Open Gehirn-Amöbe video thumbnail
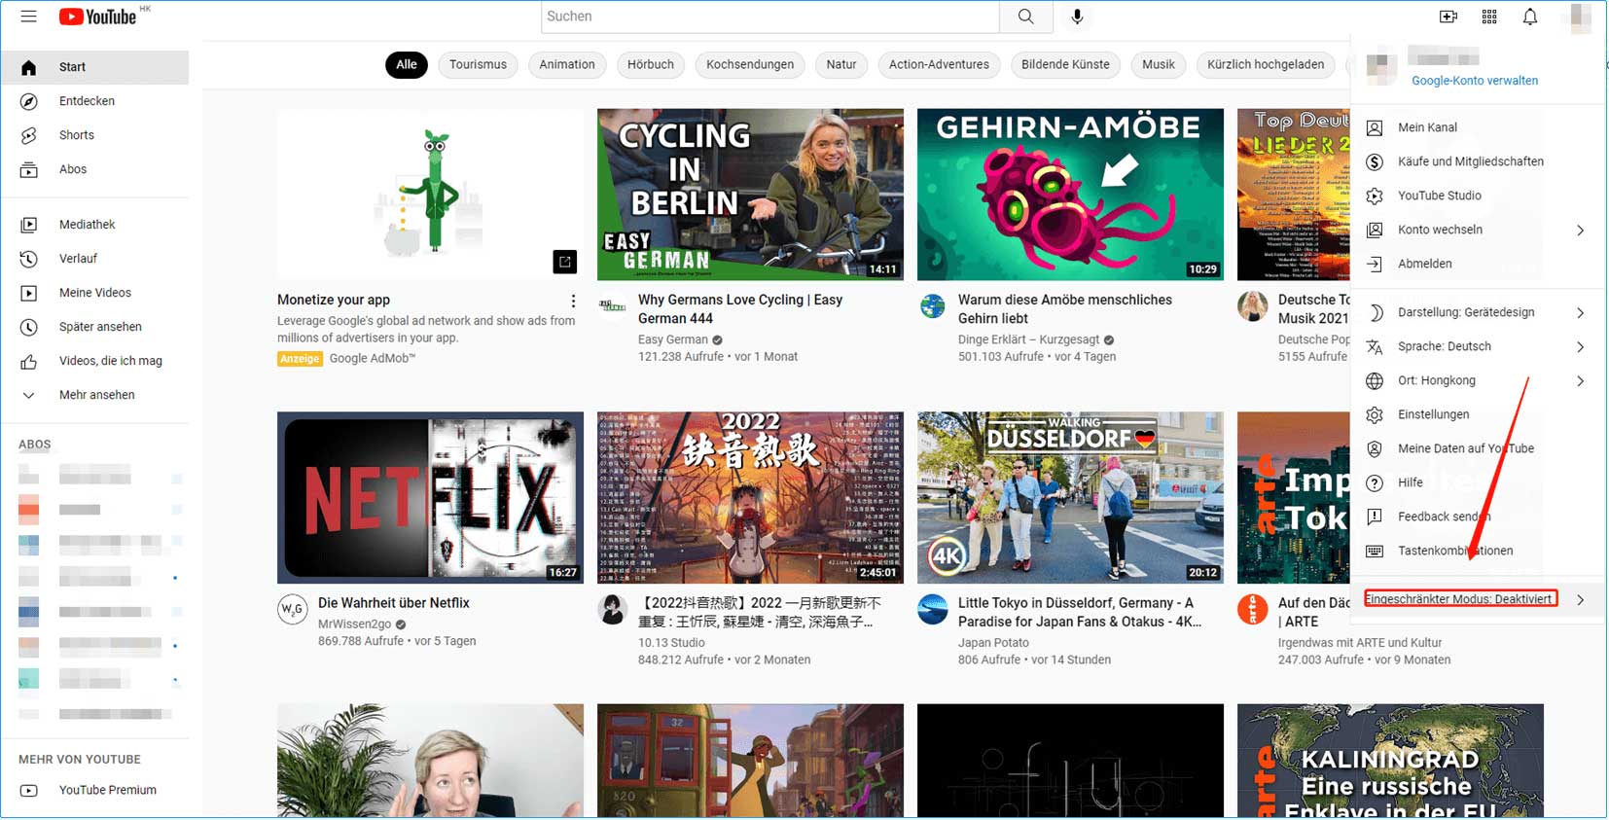The width and height of the screenshot is (1609, 820). [x=1070, y=195]
